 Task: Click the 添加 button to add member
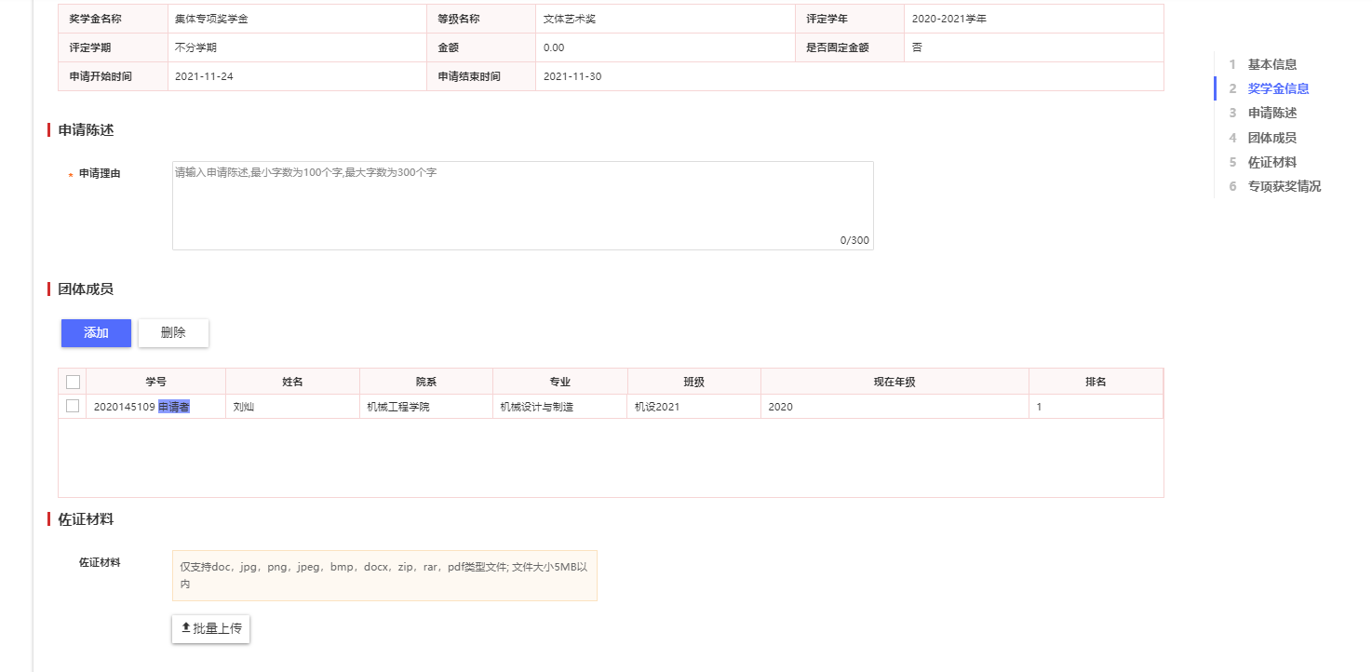click(96, 333)
